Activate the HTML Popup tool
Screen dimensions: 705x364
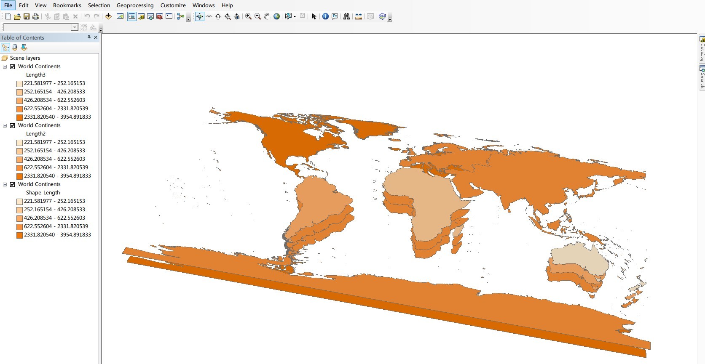[335, 16]
